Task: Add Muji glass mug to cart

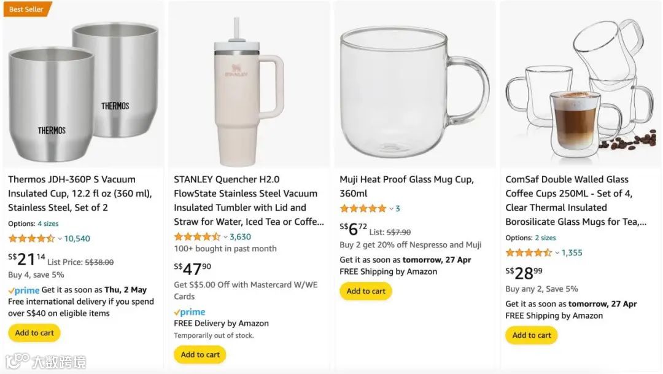Action: click(366, 291)
